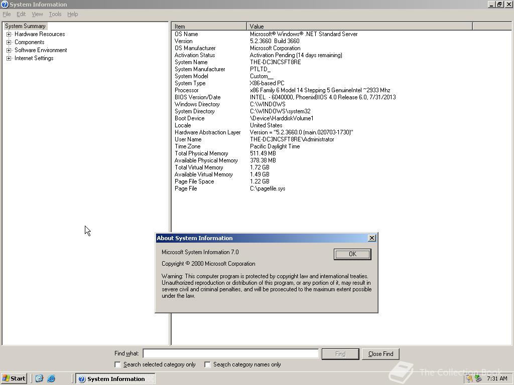Screen dimensions: 514x385
Task: Click the clock showing 7:31 AM
Action: [497, 378]
